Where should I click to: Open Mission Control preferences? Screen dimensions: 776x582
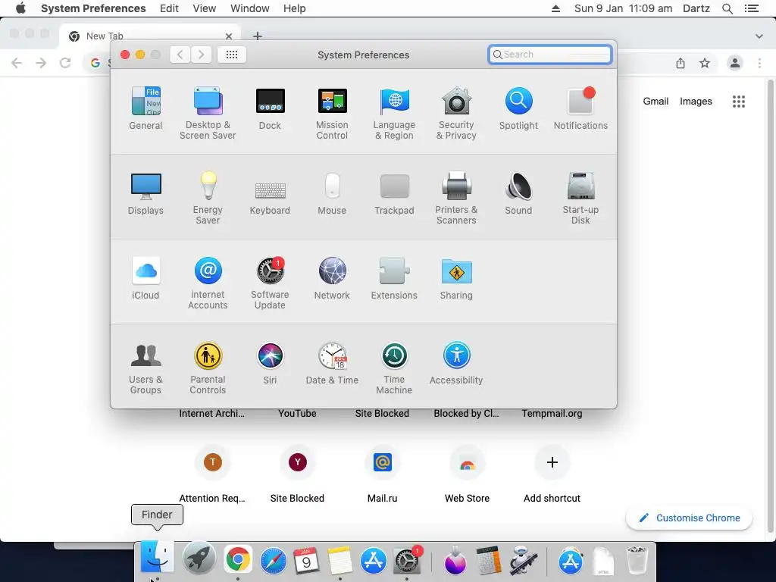point(332,114)
